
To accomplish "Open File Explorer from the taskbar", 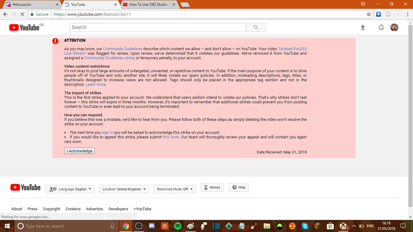I will coord(267,226).
